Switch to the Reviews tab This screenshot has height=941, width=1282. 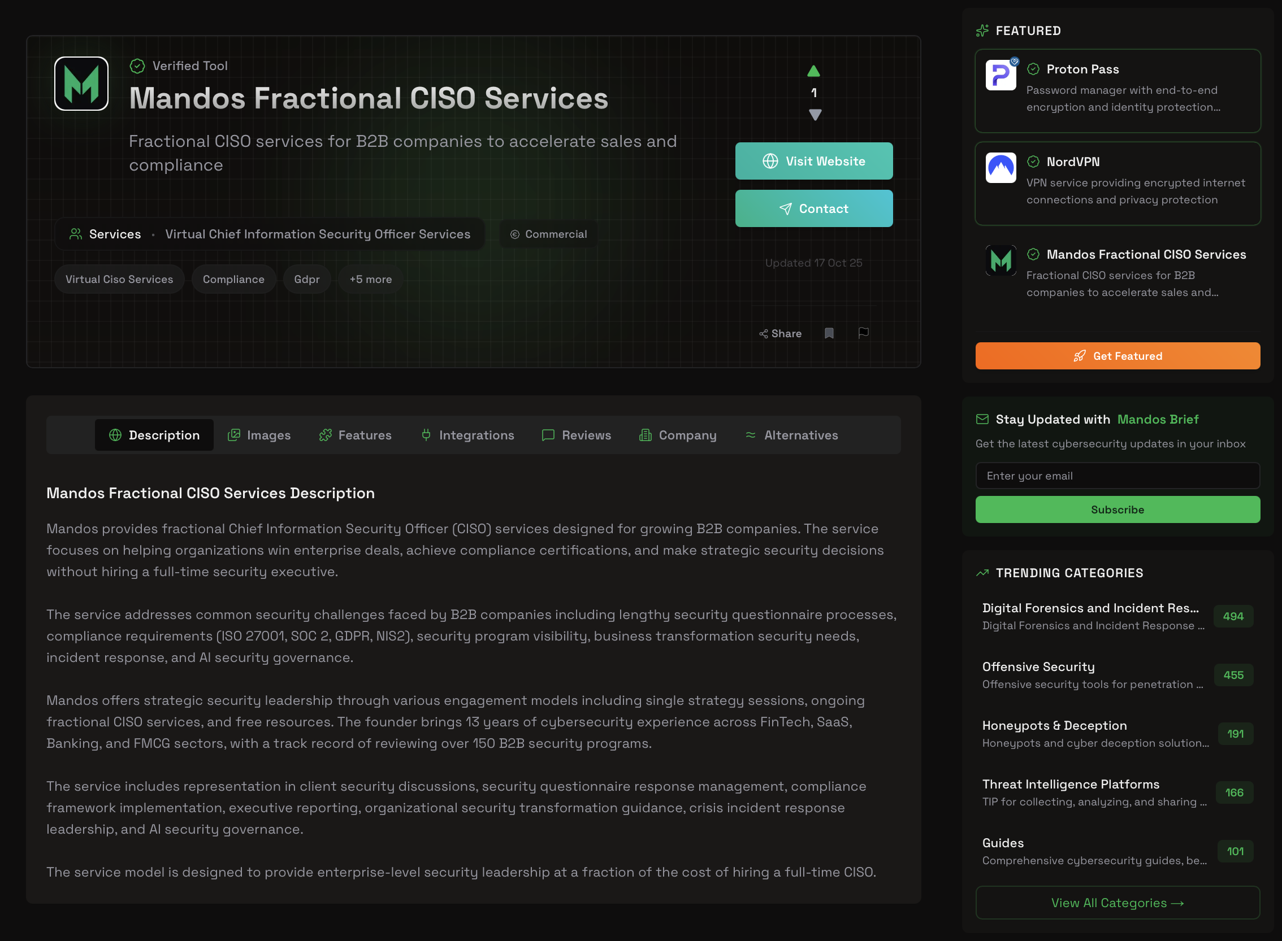(577, 434)
